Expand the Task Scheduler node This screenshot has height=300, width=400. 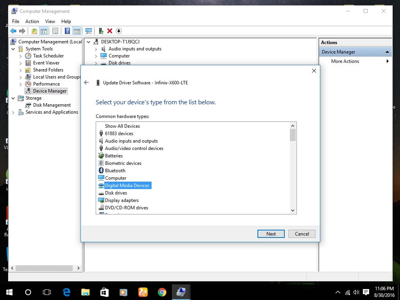(20, 56)
